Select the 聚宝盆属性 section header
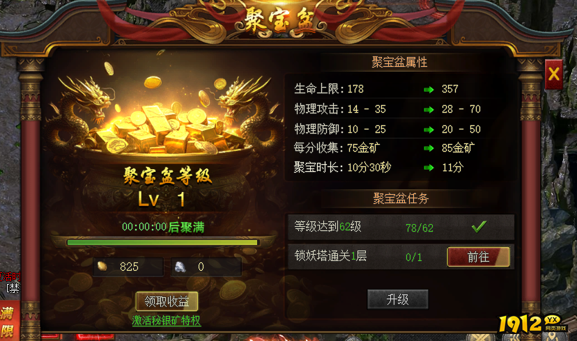 [399, 62]
